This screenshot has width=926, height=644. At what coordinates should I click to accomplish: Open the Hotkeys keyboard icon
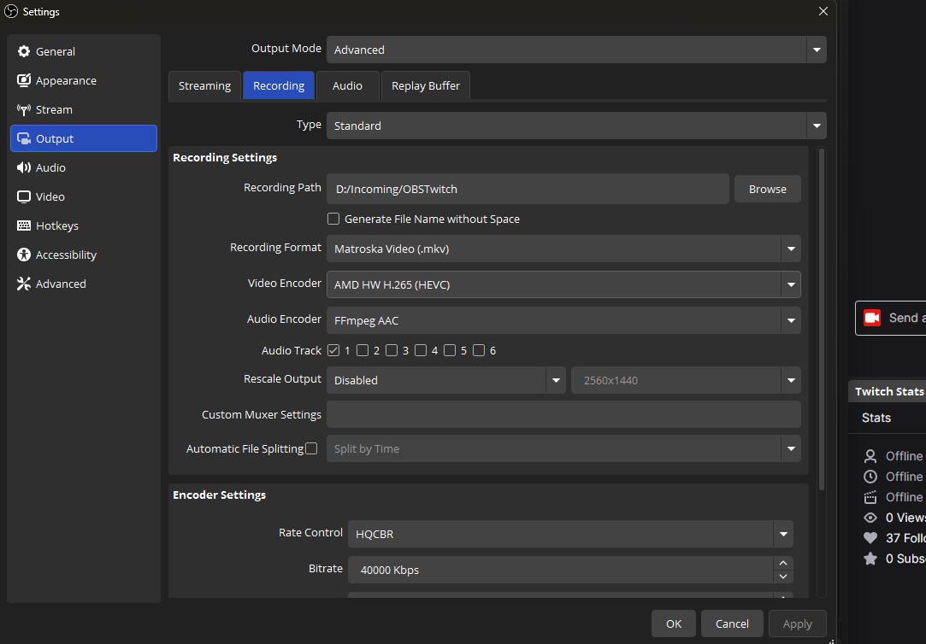[x=24, y=226]
